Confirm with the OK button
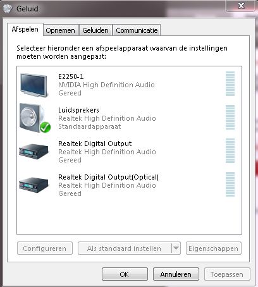 (x=125, y=274)
